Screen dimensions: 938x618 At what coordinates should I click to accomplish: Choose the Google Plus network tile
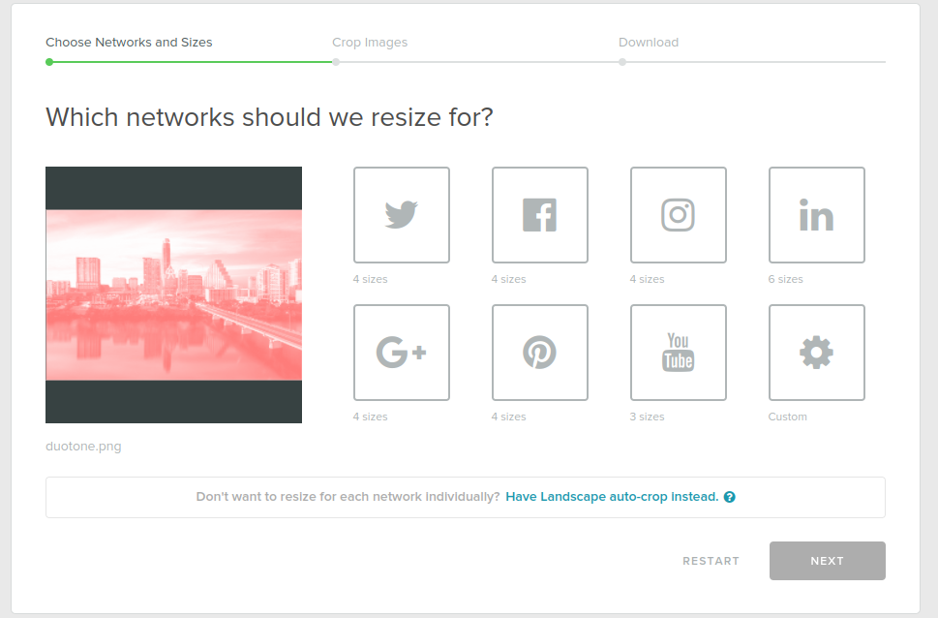pos(401,353)
